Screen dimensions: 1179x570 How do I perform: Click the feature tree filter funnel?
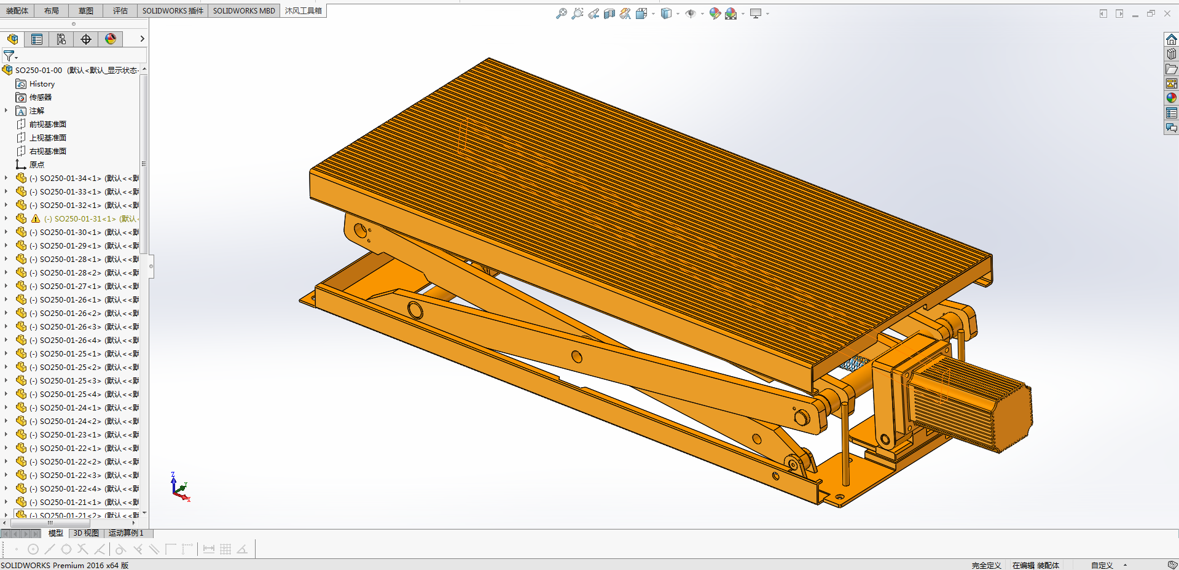(9, 56)
